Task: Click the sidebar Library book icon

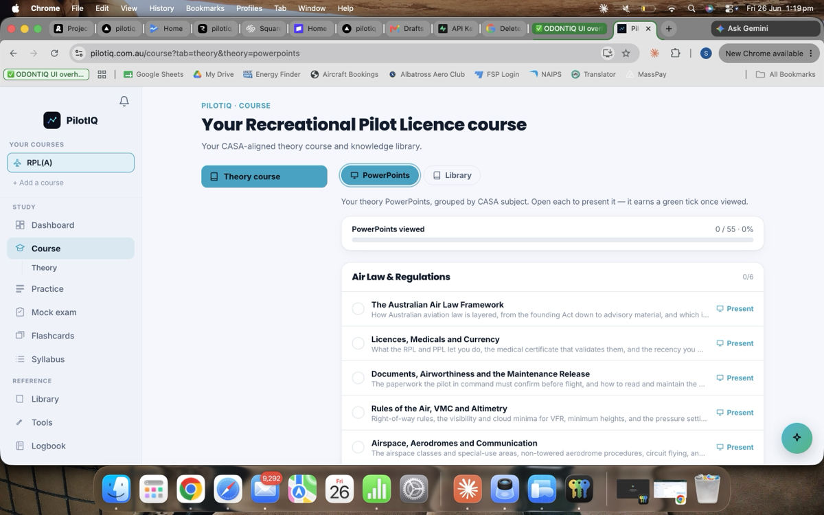Action: coord(20,399)
